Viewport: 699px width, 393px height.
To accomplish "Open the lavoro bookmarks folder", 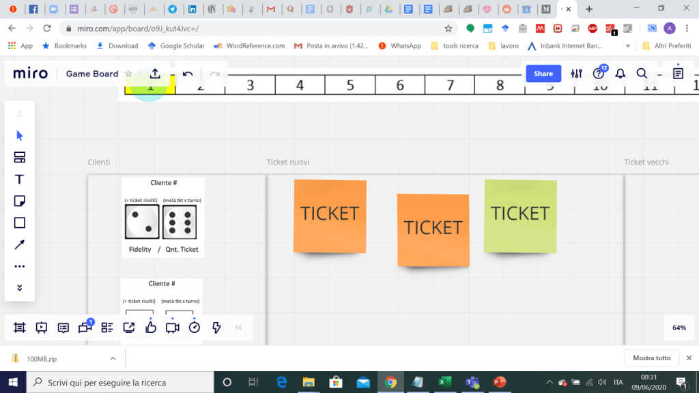I will 504,46.
